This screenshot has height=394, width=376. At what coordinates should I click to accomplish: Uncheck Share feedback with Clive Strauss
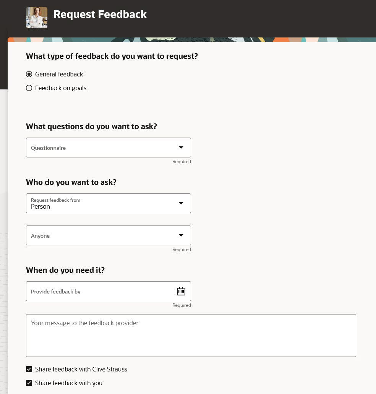pos(29,369)
